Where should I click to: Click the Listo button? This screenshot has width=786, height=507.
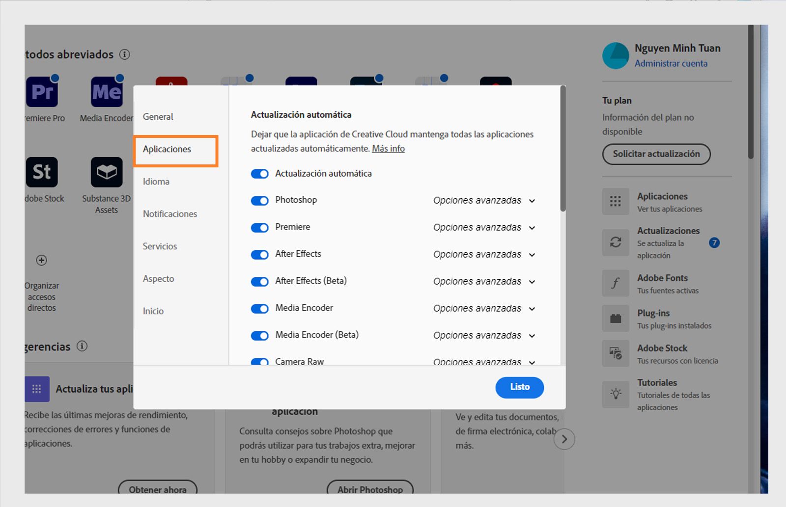[519, 387]
